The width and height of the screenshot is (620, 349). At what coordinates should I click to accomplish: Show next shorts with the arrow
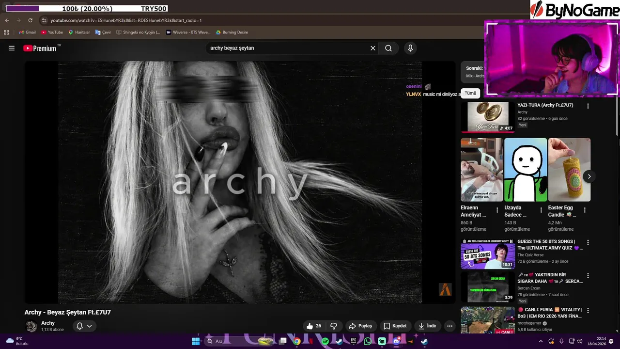click(589, 176)
